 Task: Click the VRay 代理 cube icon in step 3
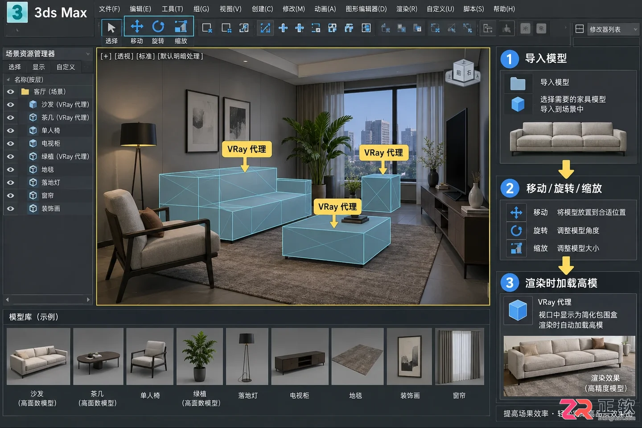[518, 310]
